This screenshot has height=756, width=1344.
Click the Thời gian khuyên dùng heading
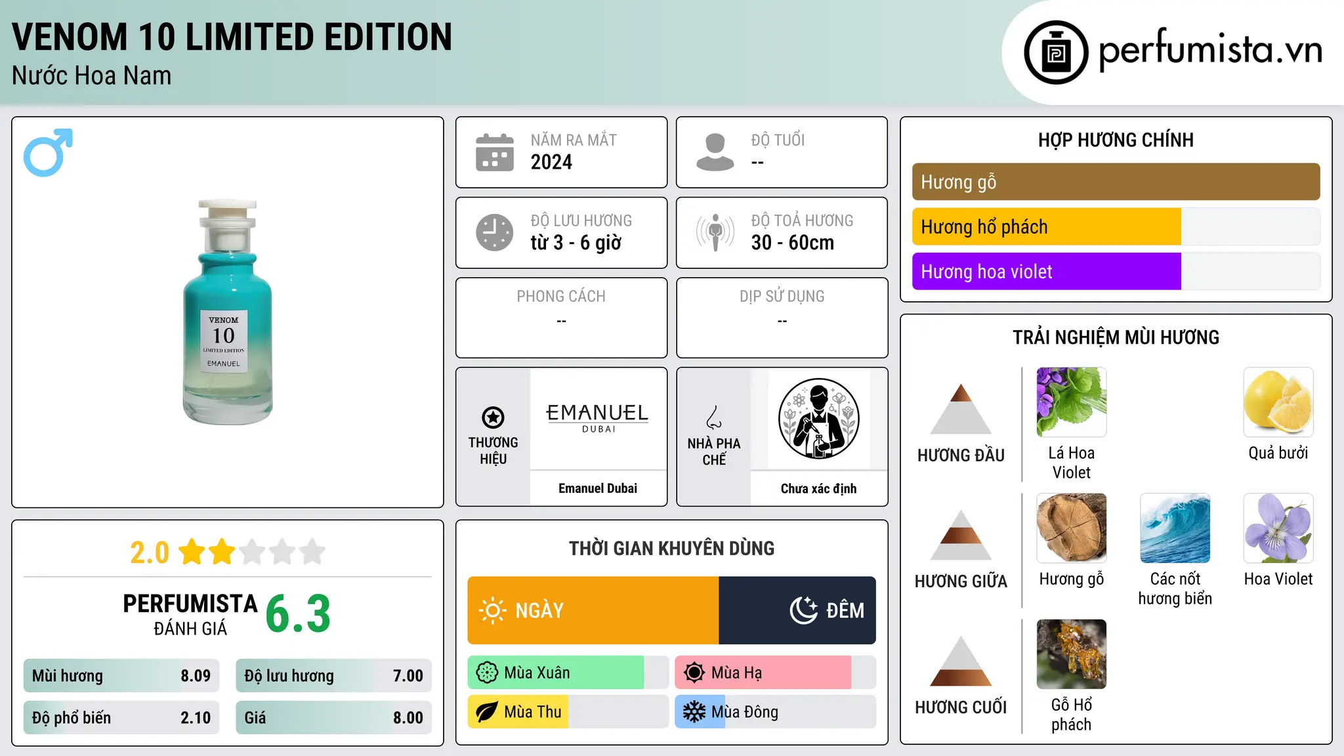point(671,548)
